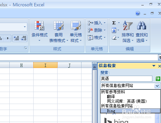Open the 信息检索 task pane options arrow

154,66
